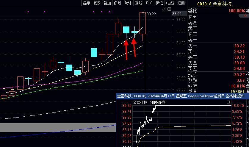Click the 分时(静态) label in popup

point(158,102)
